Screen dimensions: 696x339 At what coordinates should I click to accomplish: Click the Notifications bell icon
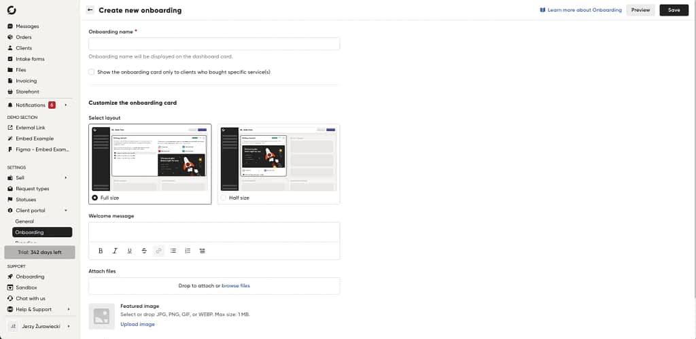[x=10, y=105]
